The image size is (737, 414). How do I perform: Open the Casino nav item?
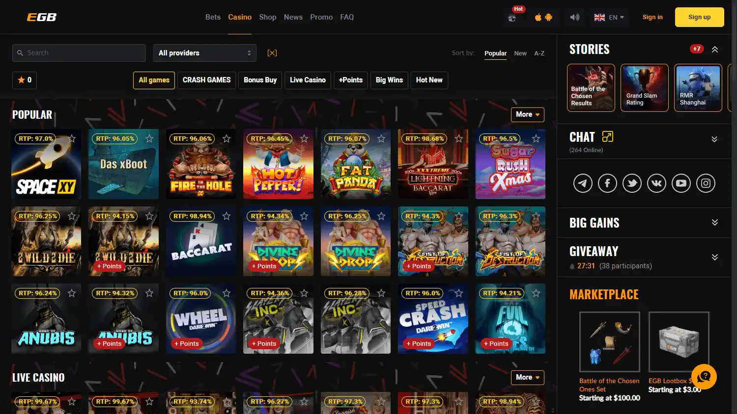[x=240, y=17]
